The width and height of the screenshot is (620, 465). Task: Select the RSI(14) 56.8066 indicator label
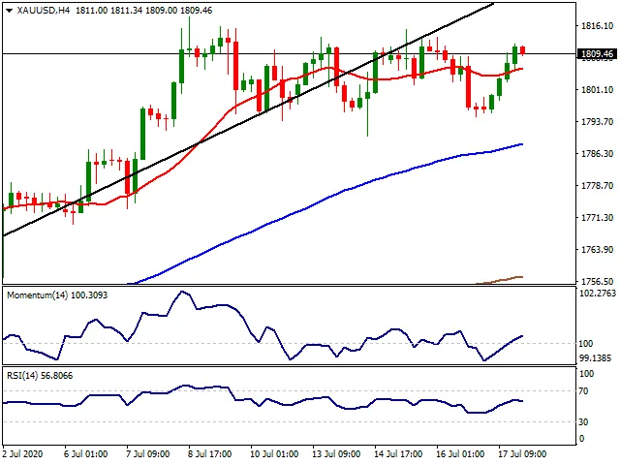point(40,376)
